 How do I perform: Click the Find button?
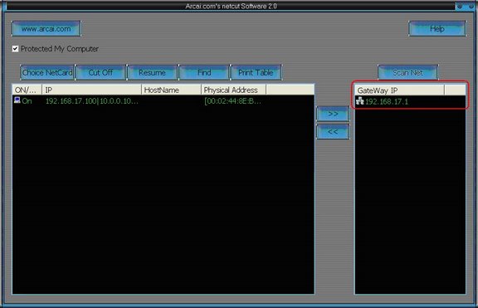click(204, 72)
